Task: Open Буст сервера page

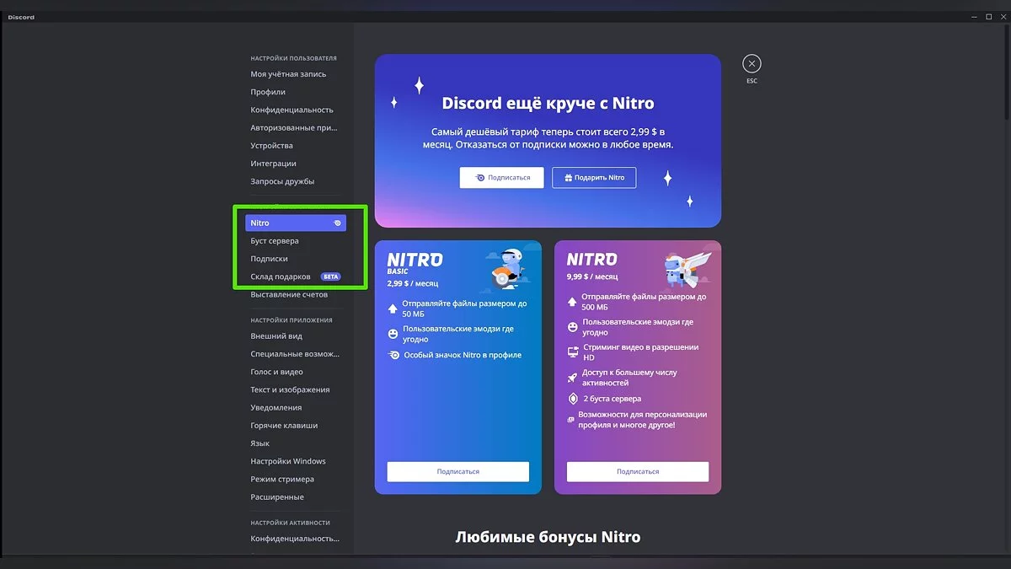Action: coord(275,241)
